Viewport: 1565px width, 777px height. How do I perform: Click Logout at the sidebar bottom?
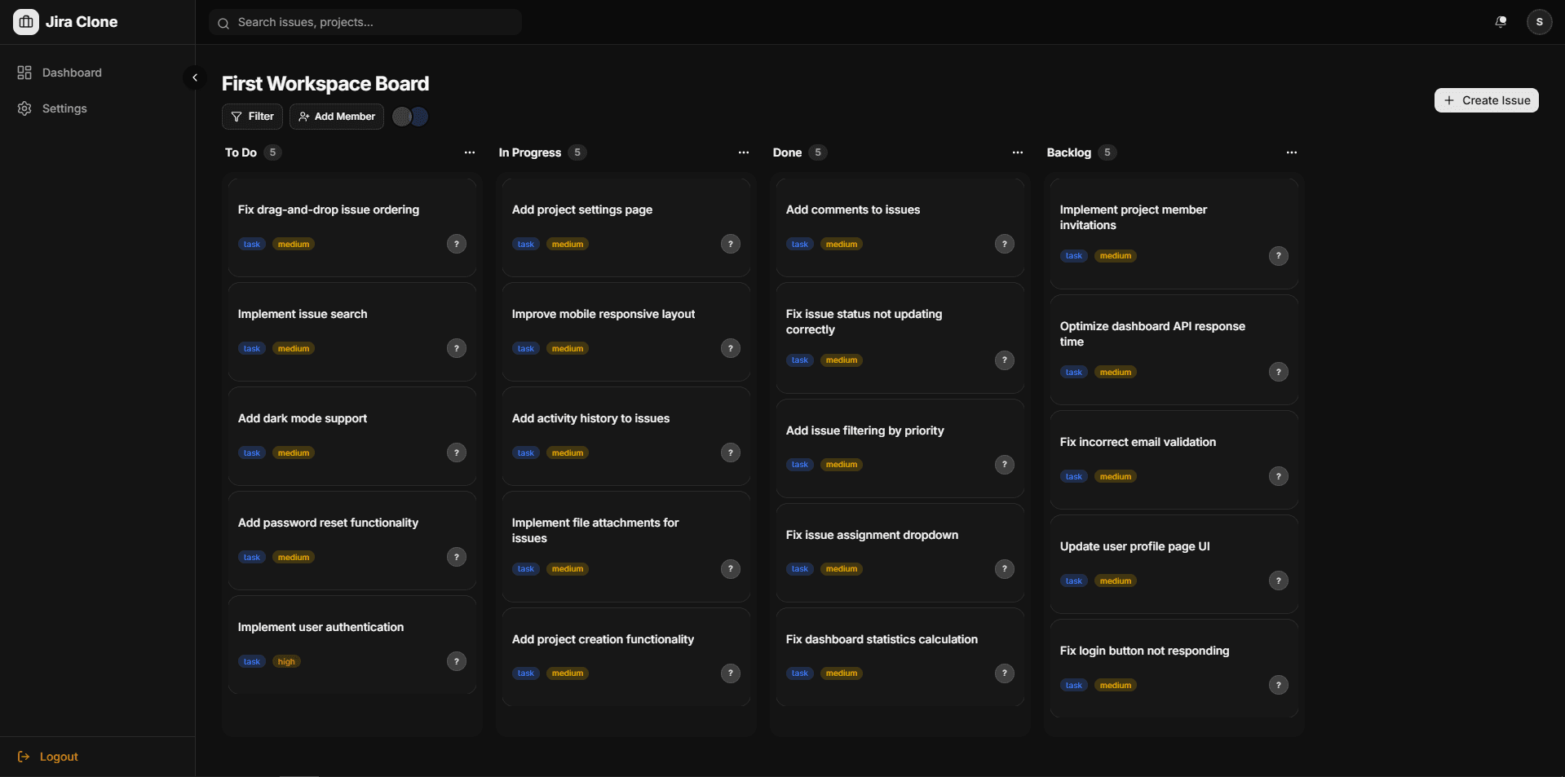pyautogui.click(x=48, y=757)
